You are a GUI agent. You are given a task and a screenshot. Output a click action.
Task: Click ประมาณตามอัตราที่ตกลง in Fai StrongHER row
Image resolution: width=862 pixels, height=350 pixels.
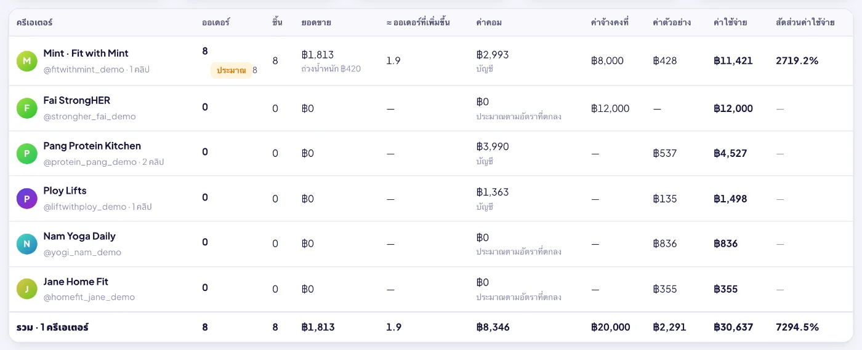tap(519, 116)
